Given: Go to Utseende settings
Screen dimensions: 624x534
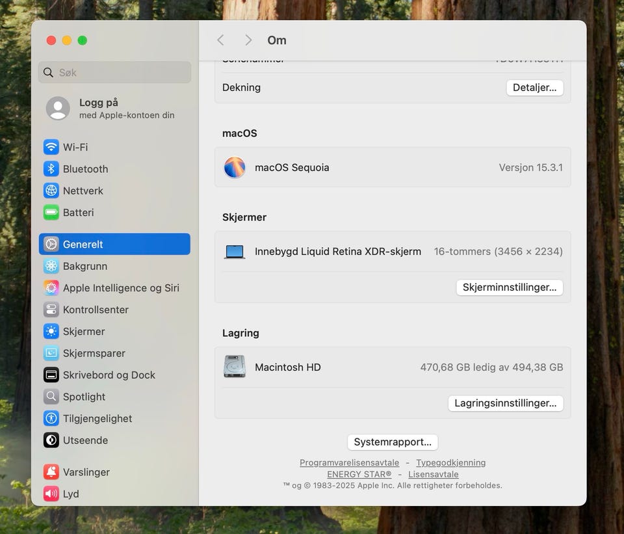Looking at the screenshot, I should point(85,440).
